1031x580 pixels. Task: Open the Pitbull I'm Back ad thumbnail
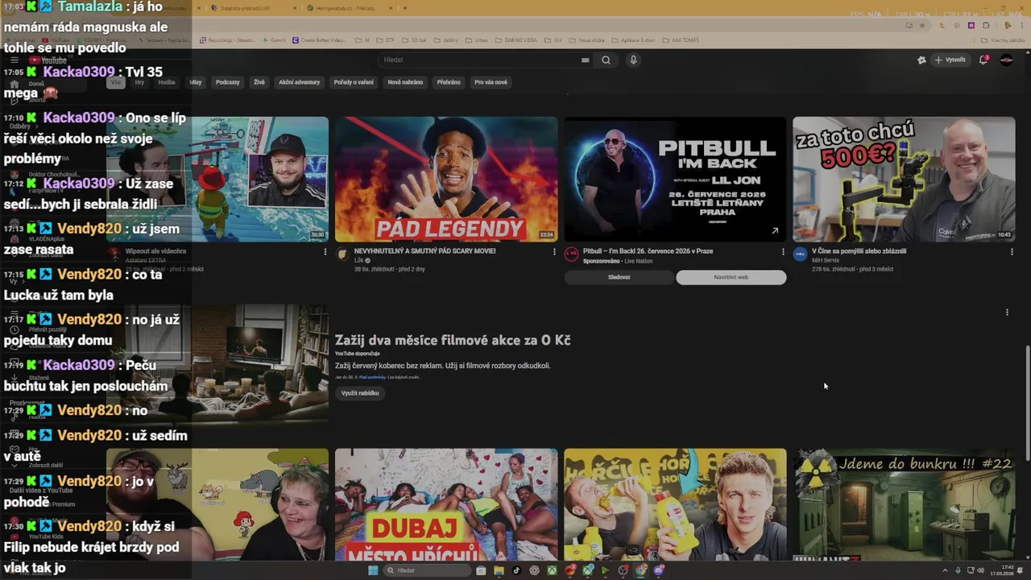pyautogui.click(x=675, y=179)
